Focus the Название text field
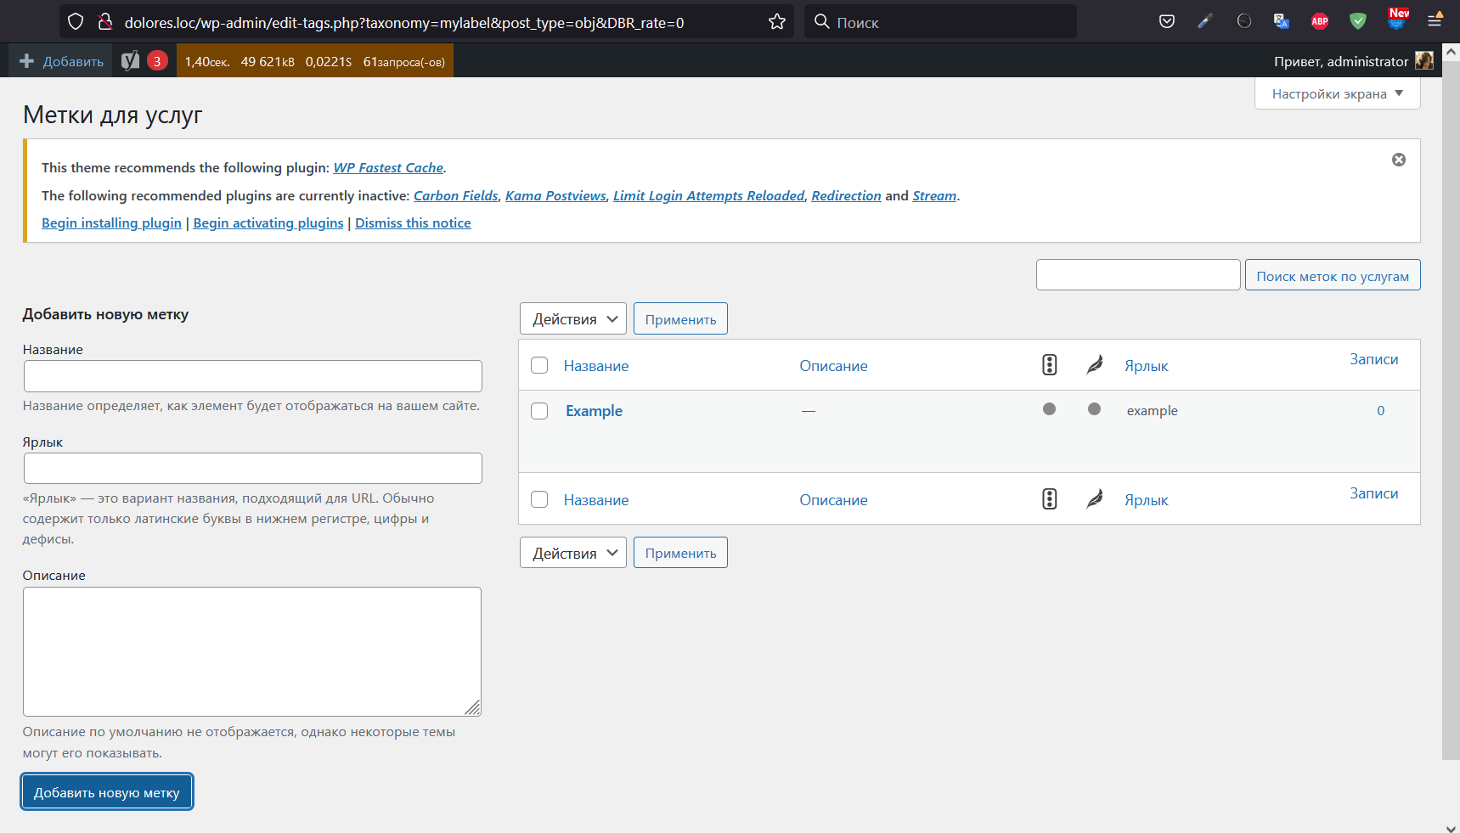 click(253, 376)
